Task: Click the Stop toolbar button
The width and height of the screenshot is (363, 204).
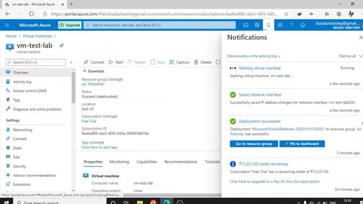Action: point(158,62)
